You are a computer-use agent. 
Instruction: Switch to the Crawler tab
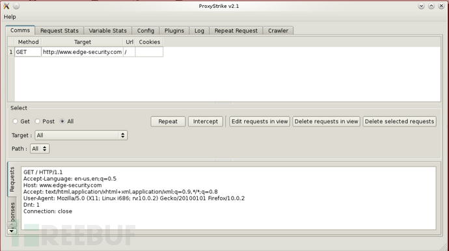(278, 31)
